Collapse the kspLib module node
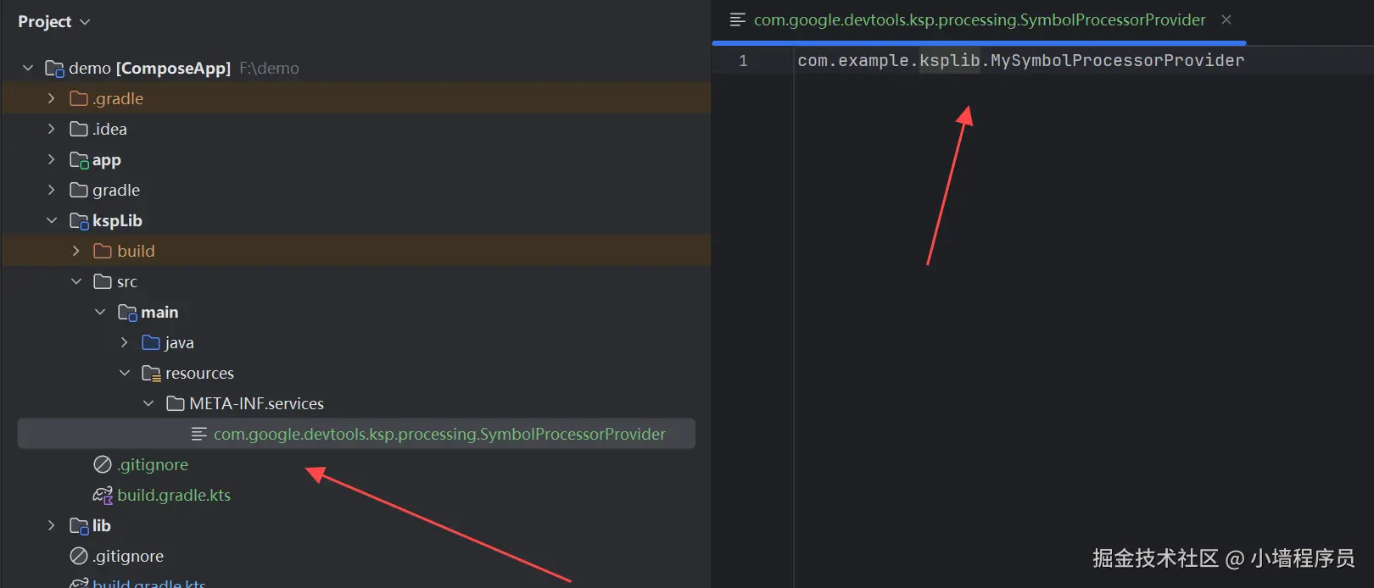The width and height of the screenshot is (1374, 588). coord(52,221)
